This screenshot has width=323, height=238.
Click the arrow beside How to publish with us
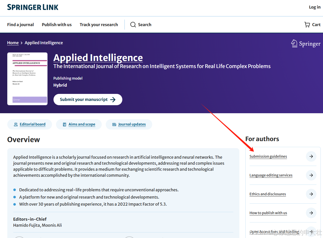[311, 213]
